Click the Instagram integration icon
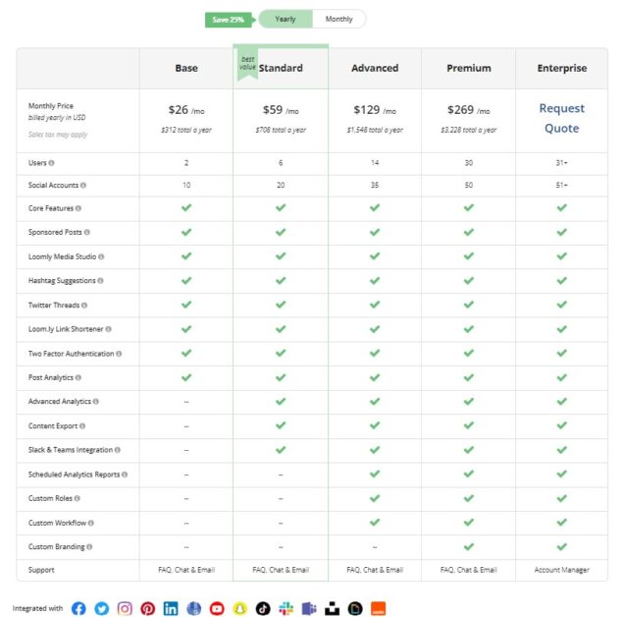 tap(125, 608)
